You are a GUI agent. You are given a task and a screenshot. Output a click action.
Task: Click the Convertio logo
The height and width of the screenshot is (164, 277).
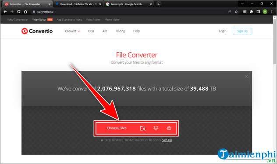(x=37, y=31)
